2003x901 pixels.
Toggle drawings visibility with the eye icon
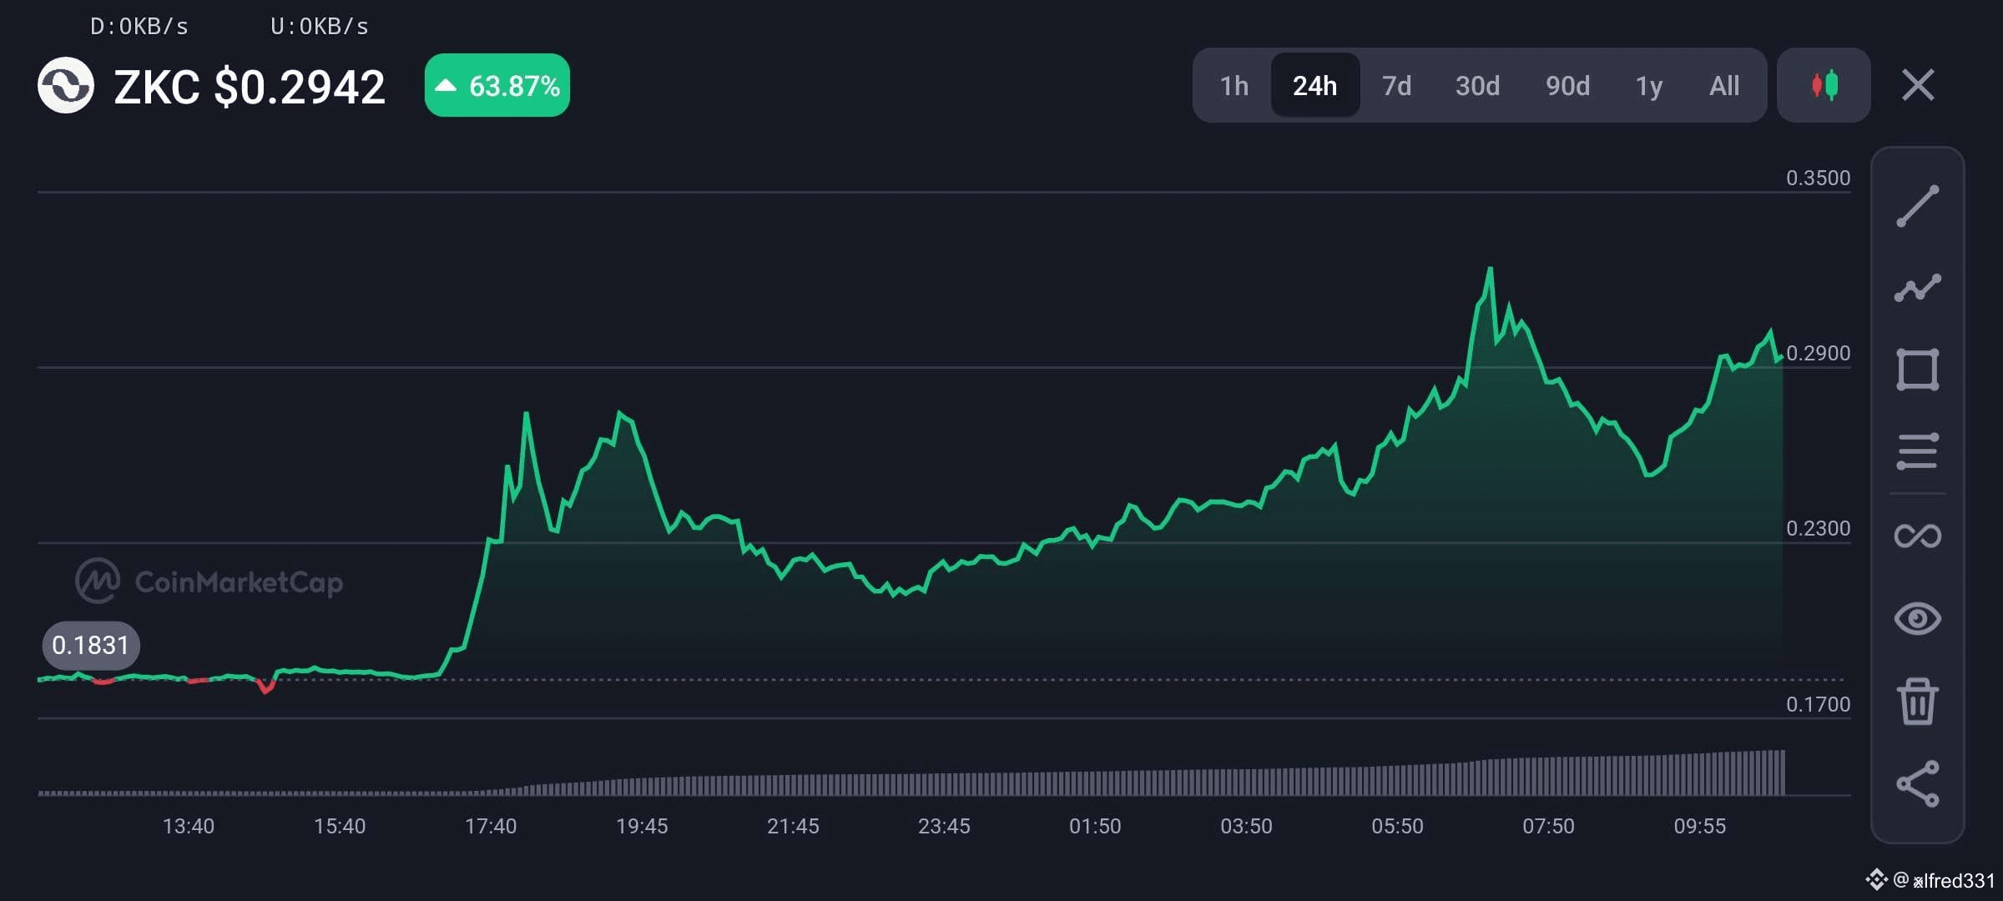pyautogui.click(x=1917, y=618)
